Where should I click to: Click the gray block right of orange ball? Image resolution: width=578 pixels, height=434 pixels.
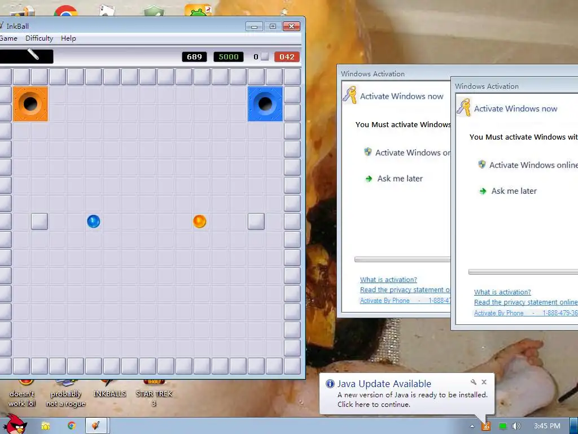pyautogui.click(x=256, y=222)
